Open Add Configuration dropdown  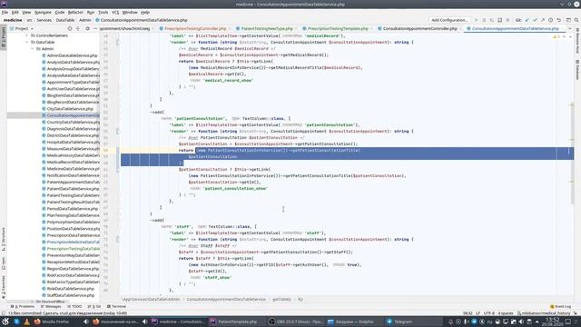coord(449,20)
